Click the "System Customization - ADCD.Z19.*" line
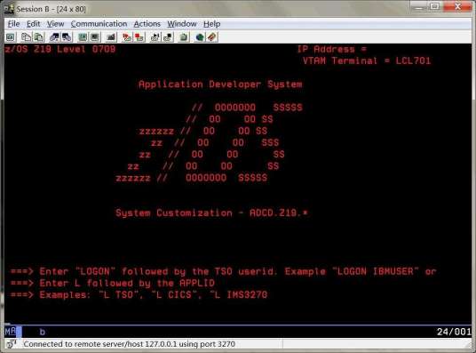 [211, 213]
